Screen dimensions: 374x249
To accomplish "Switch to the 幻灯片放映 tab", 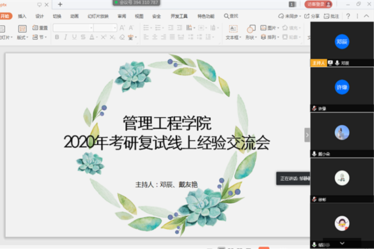I will [x=98, y=16].
